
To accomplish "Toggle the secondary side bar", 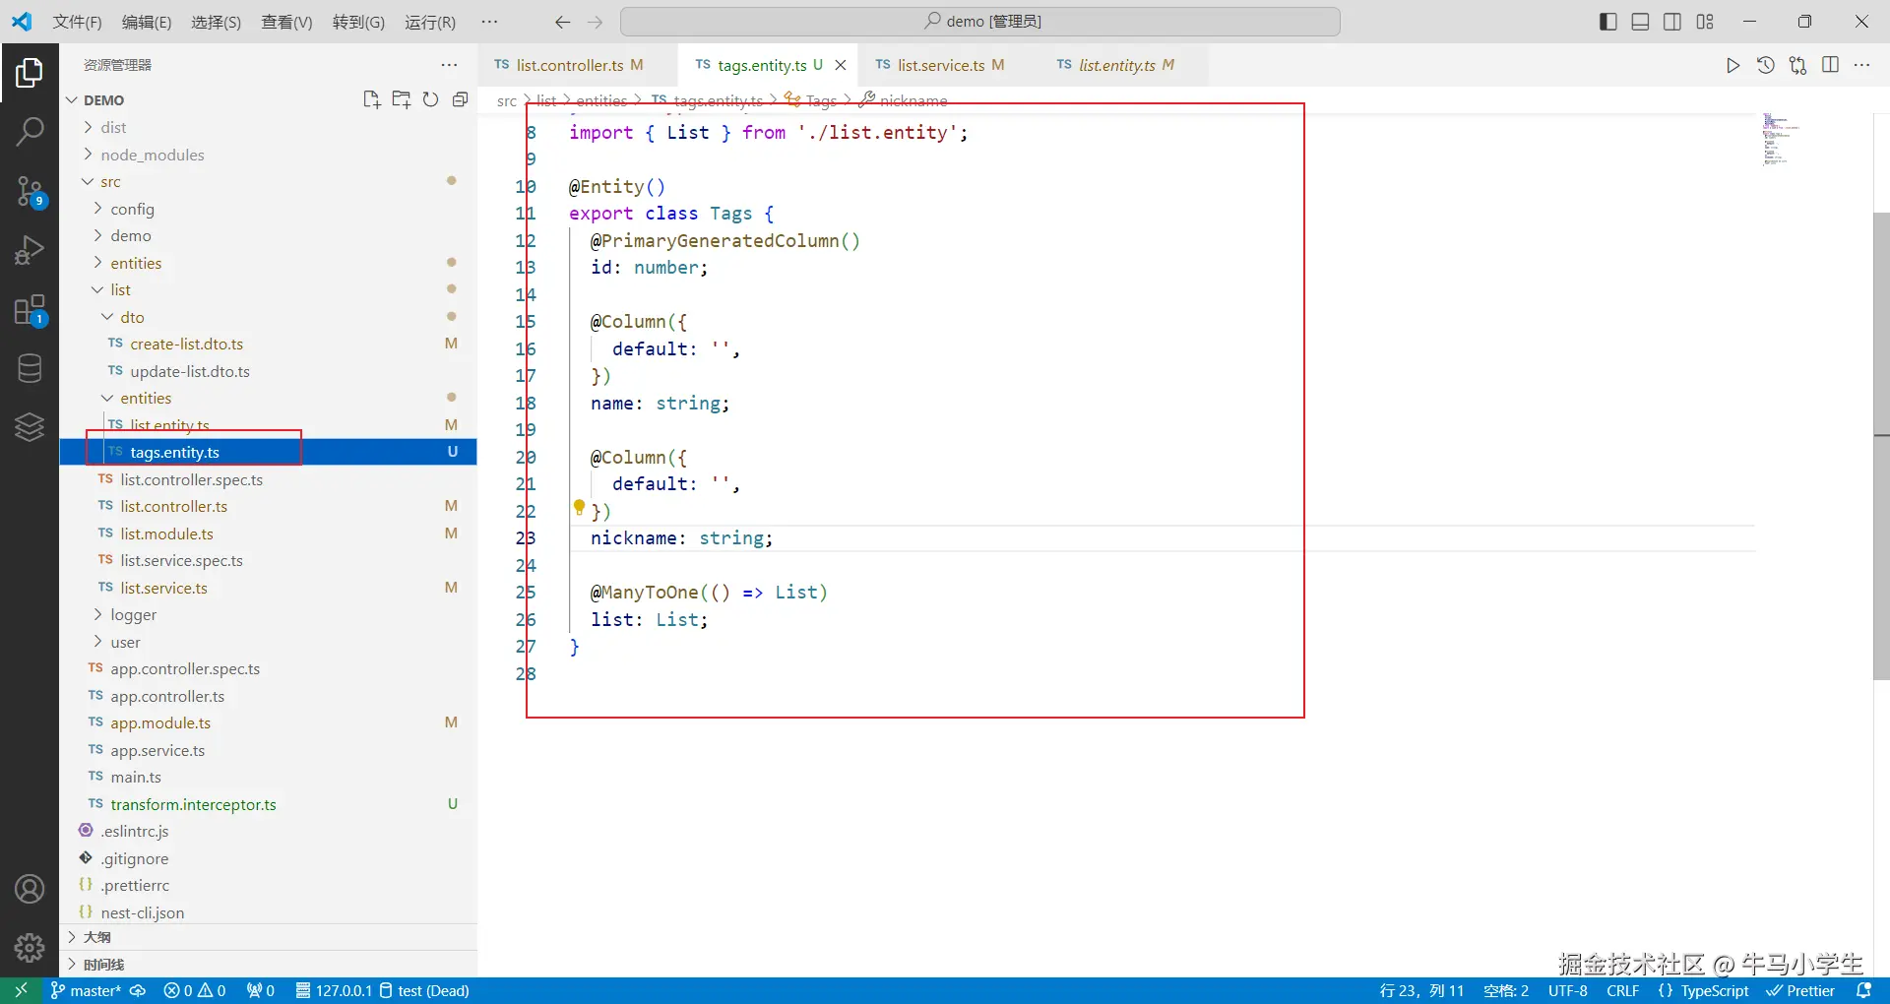I will click(x=1672, y=22).
